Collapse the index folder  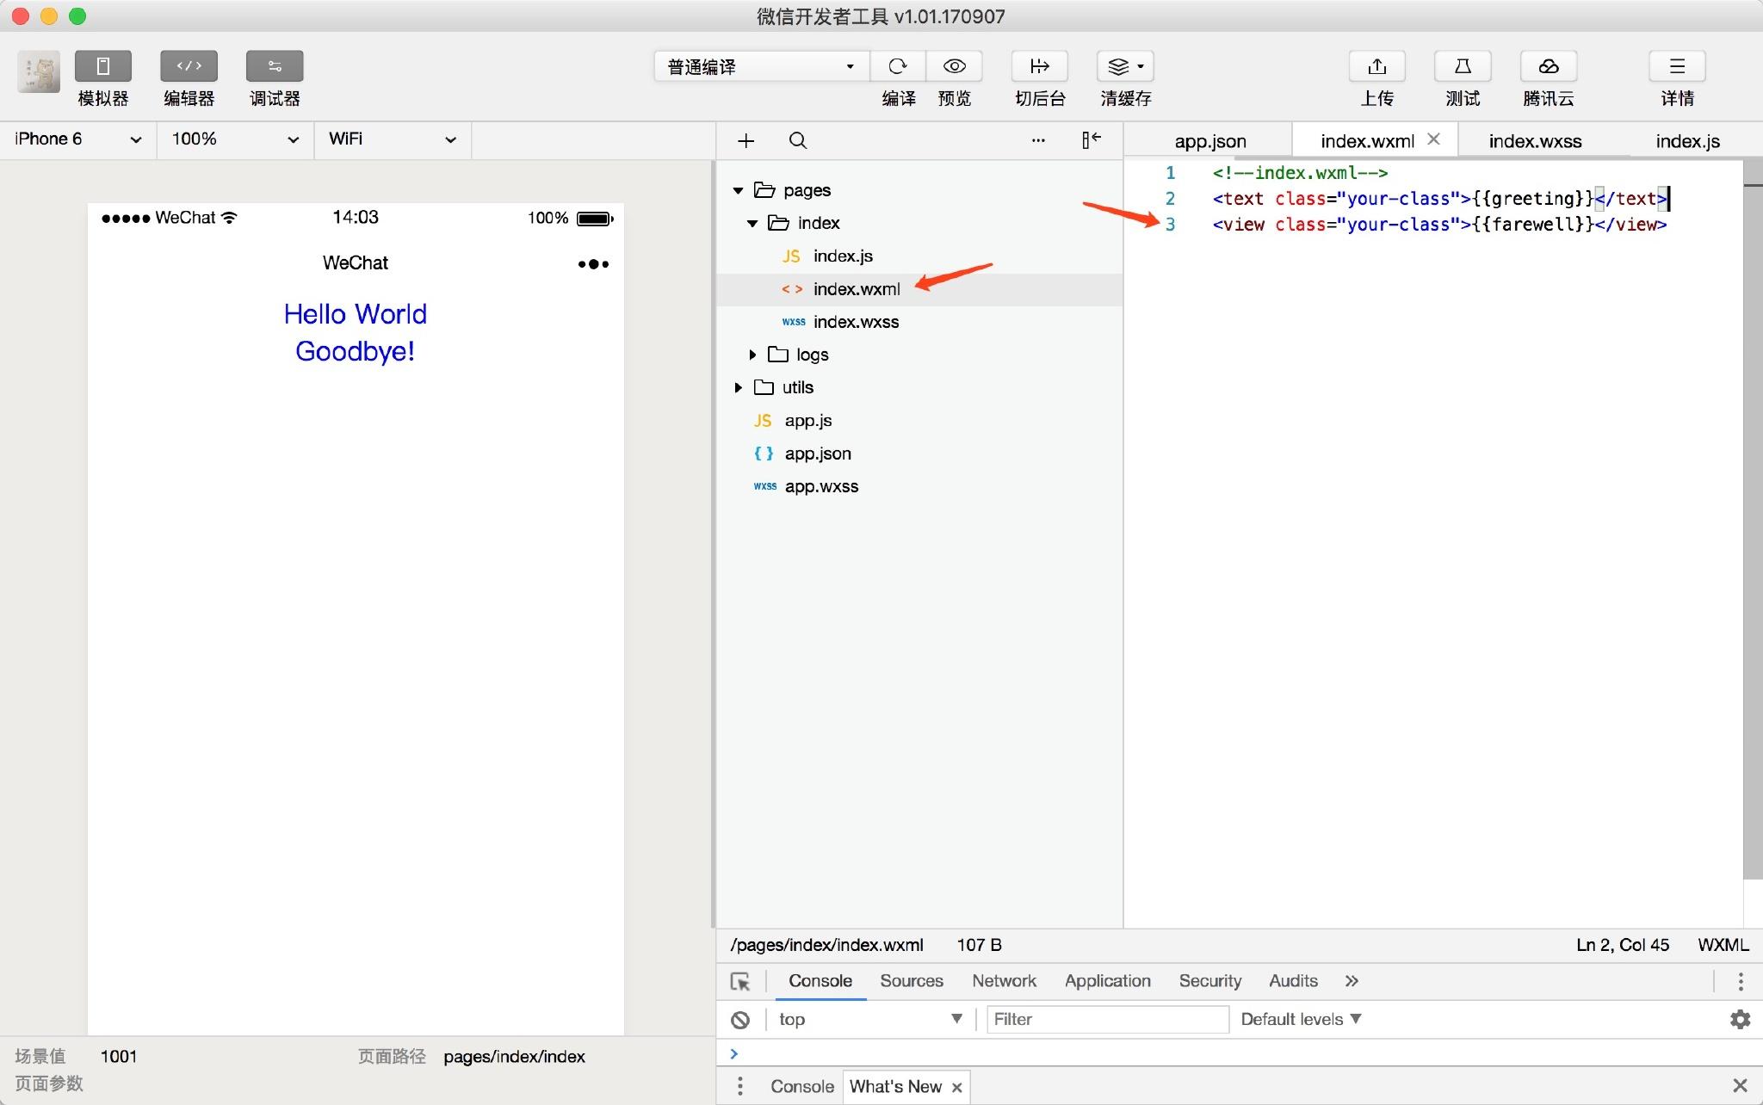click(x=752, y=223)
